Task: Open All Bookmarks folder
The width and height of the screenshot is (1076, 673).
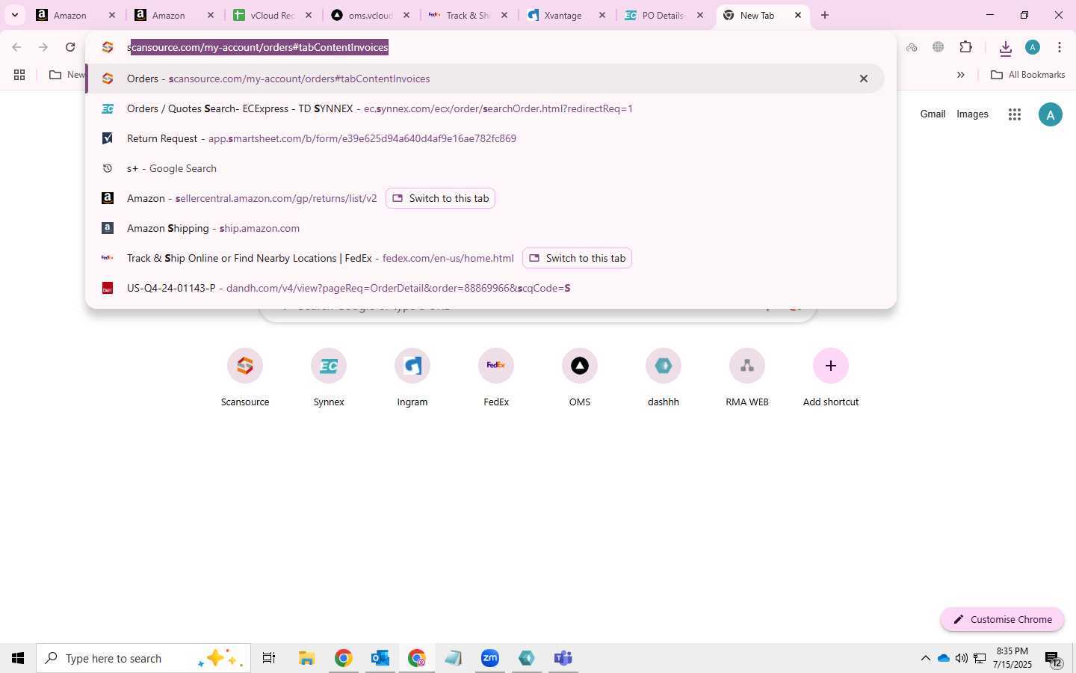Action: coord(1027,75)
